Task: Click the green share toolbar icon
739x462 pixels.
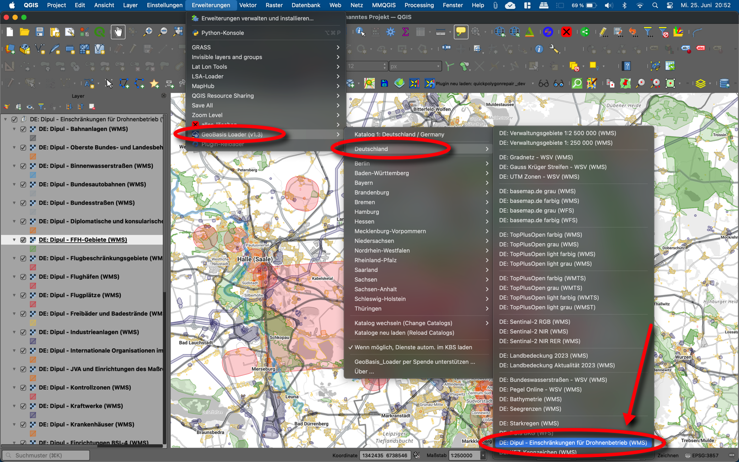Action: point(585,32)
